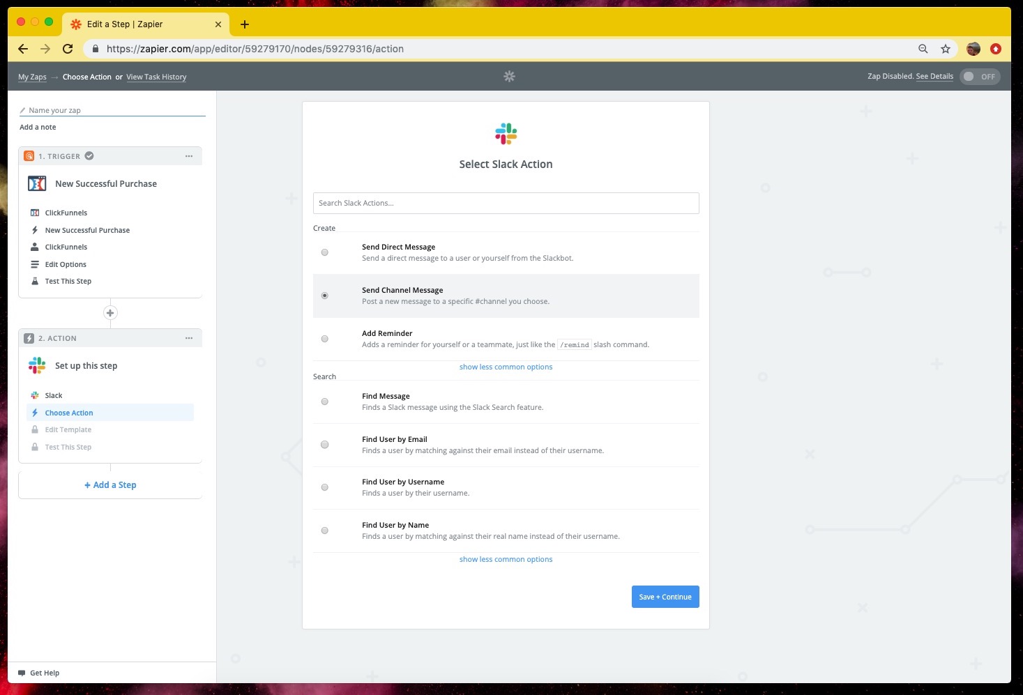The width and height of the screenshot is (1023, 695).
Task: Click the trigger completed checkmark icon
Action: click(89, 156)
